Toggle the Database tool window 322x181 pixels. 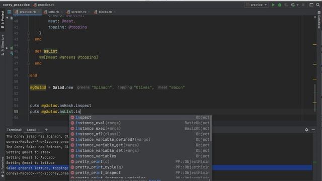point(319,20)
